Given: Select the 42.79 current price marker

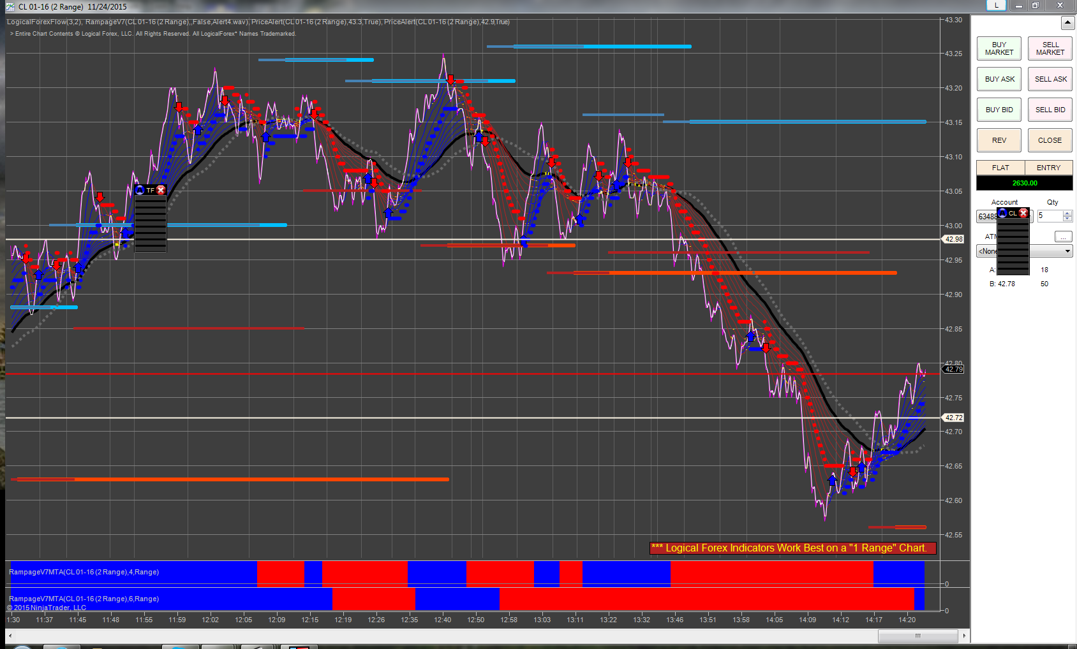Looking at the screenshot, I should (x=954, y=369).
